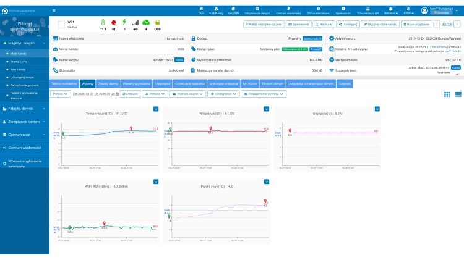Image resolution: width=464 pixels, height=260 pixels.
Task: Open Karta SIM from the top bar
Action: 233,10
